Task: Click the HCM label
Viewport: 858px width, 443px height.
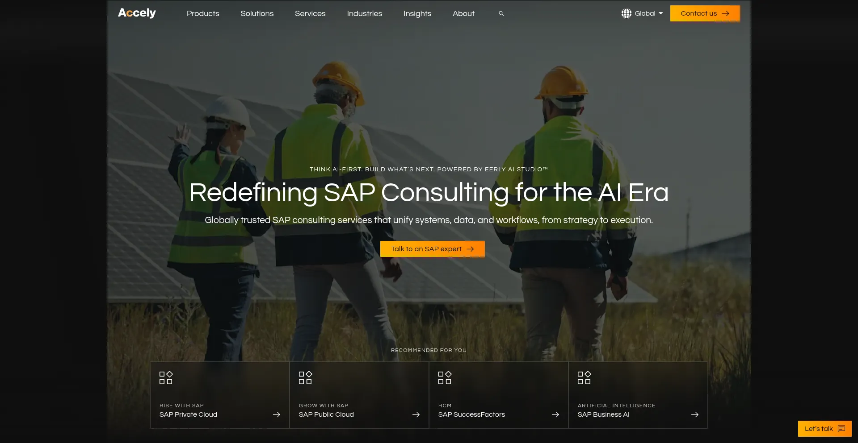Action: (445, 406)
